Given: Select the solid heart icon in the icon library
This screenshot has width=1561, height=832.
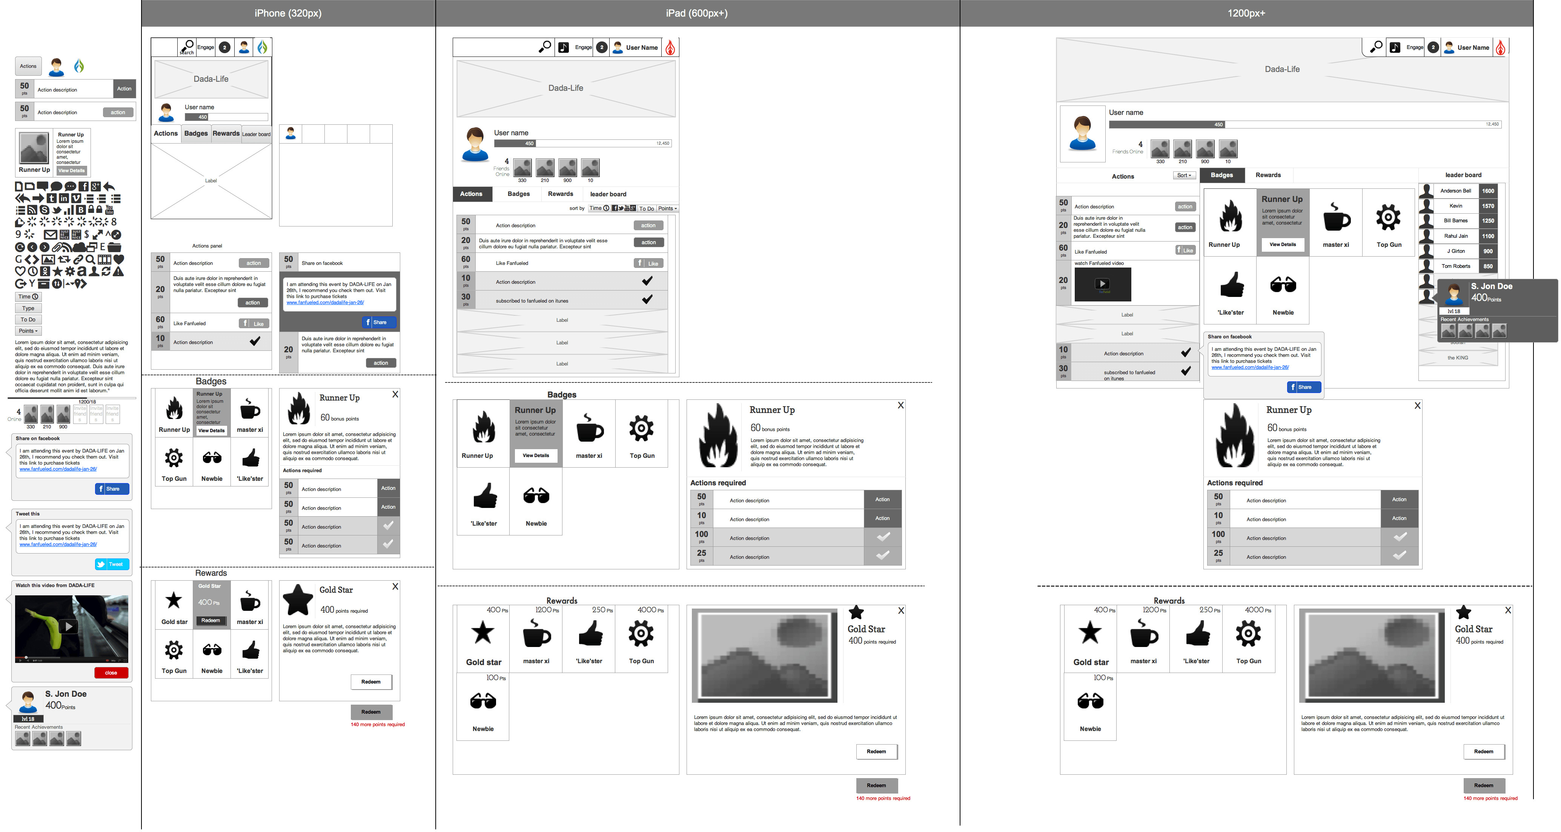Looking at the screenshot, I should pos(119,260).
